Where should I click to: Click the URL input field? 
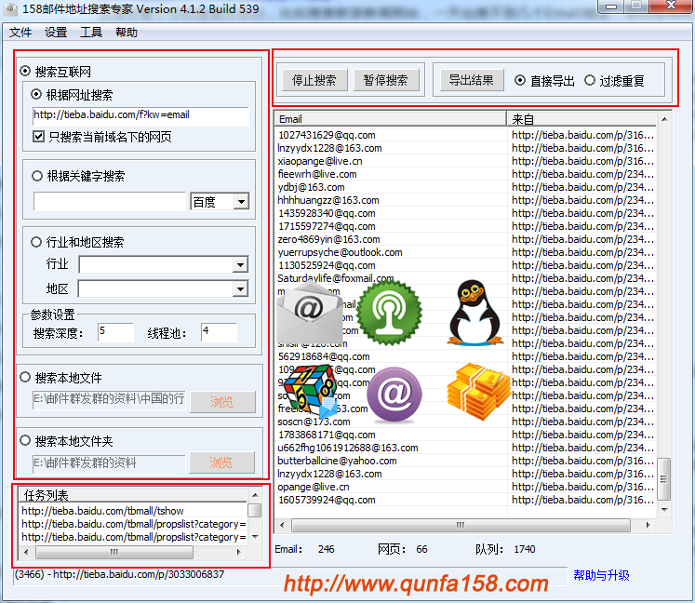click(x=140, y=116)
